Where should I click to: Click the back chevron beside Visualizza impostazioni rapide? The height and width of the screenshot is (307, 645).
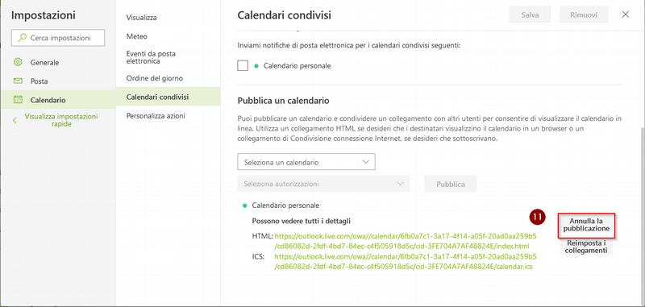(x=15, y=120)
